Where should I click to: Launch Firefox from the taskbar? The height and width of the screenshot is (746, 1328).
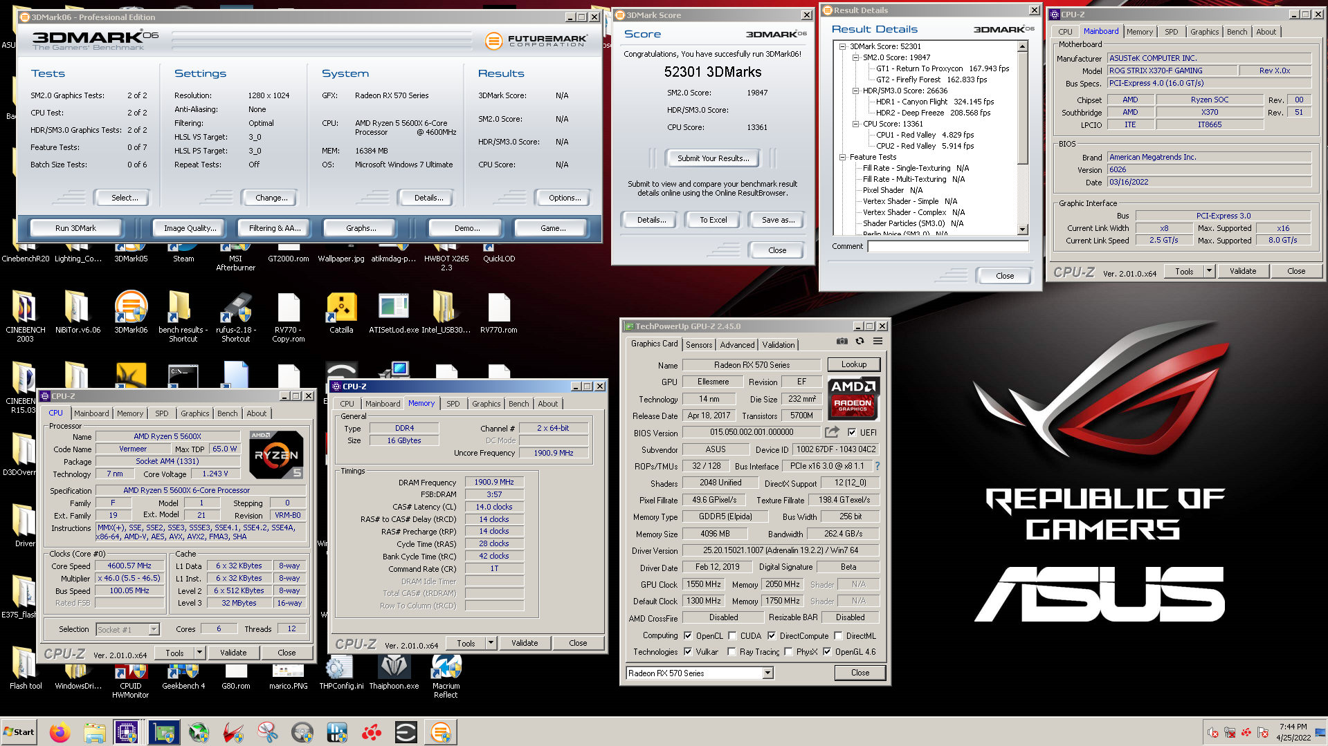click(x=60, y=732)
